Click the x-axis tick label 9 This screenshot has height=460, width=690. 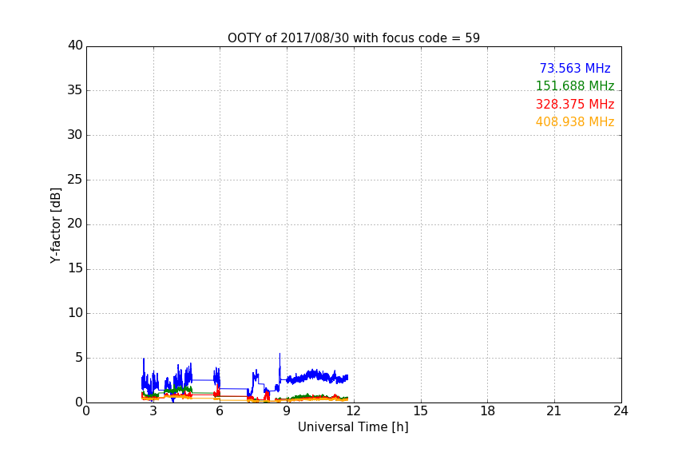[287, 411]
